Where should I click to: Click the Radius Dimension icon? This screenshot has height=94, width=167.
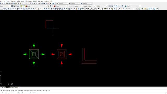(x=96, y=9)
